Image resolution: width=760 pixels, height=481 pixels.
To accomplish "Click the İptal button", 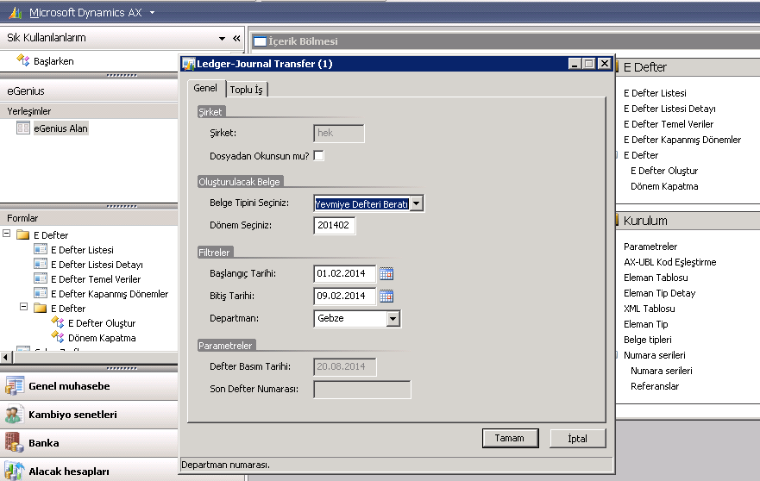I will (x=577, y=438).
